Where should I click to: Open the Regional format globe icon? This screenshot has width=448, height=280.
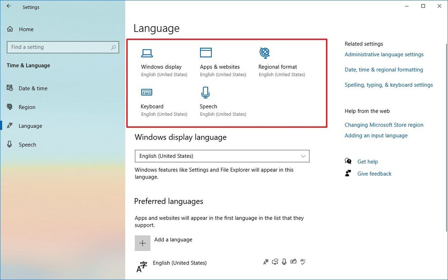coord(265,52)
